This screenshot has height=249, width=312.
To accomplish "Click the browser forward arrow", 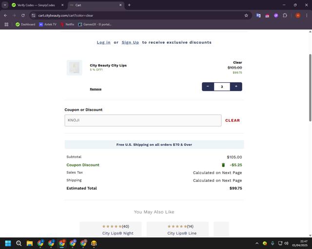I will click(14, 16).
